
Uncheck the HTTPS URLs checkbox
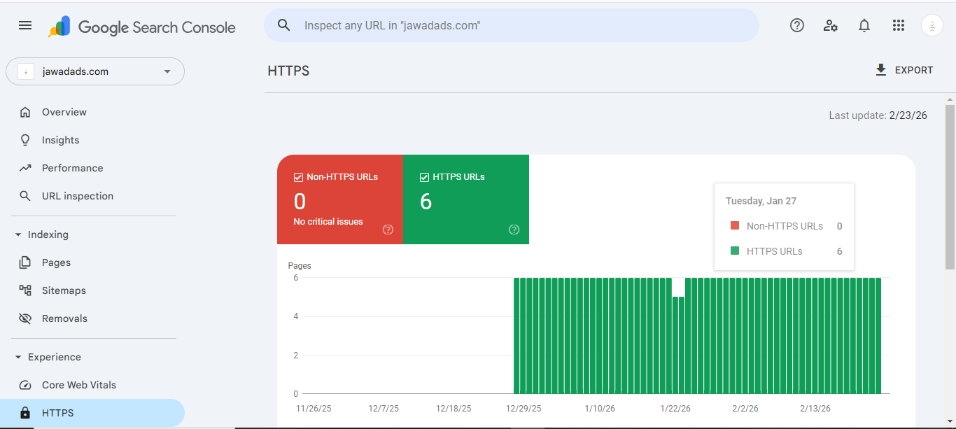point(424,177)
